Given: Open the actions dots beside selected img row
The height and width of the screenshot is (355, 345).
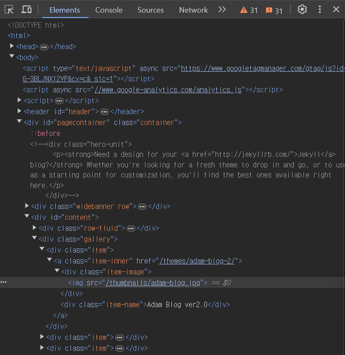Looking at the screenshot, I should click(x=3, y=282).
